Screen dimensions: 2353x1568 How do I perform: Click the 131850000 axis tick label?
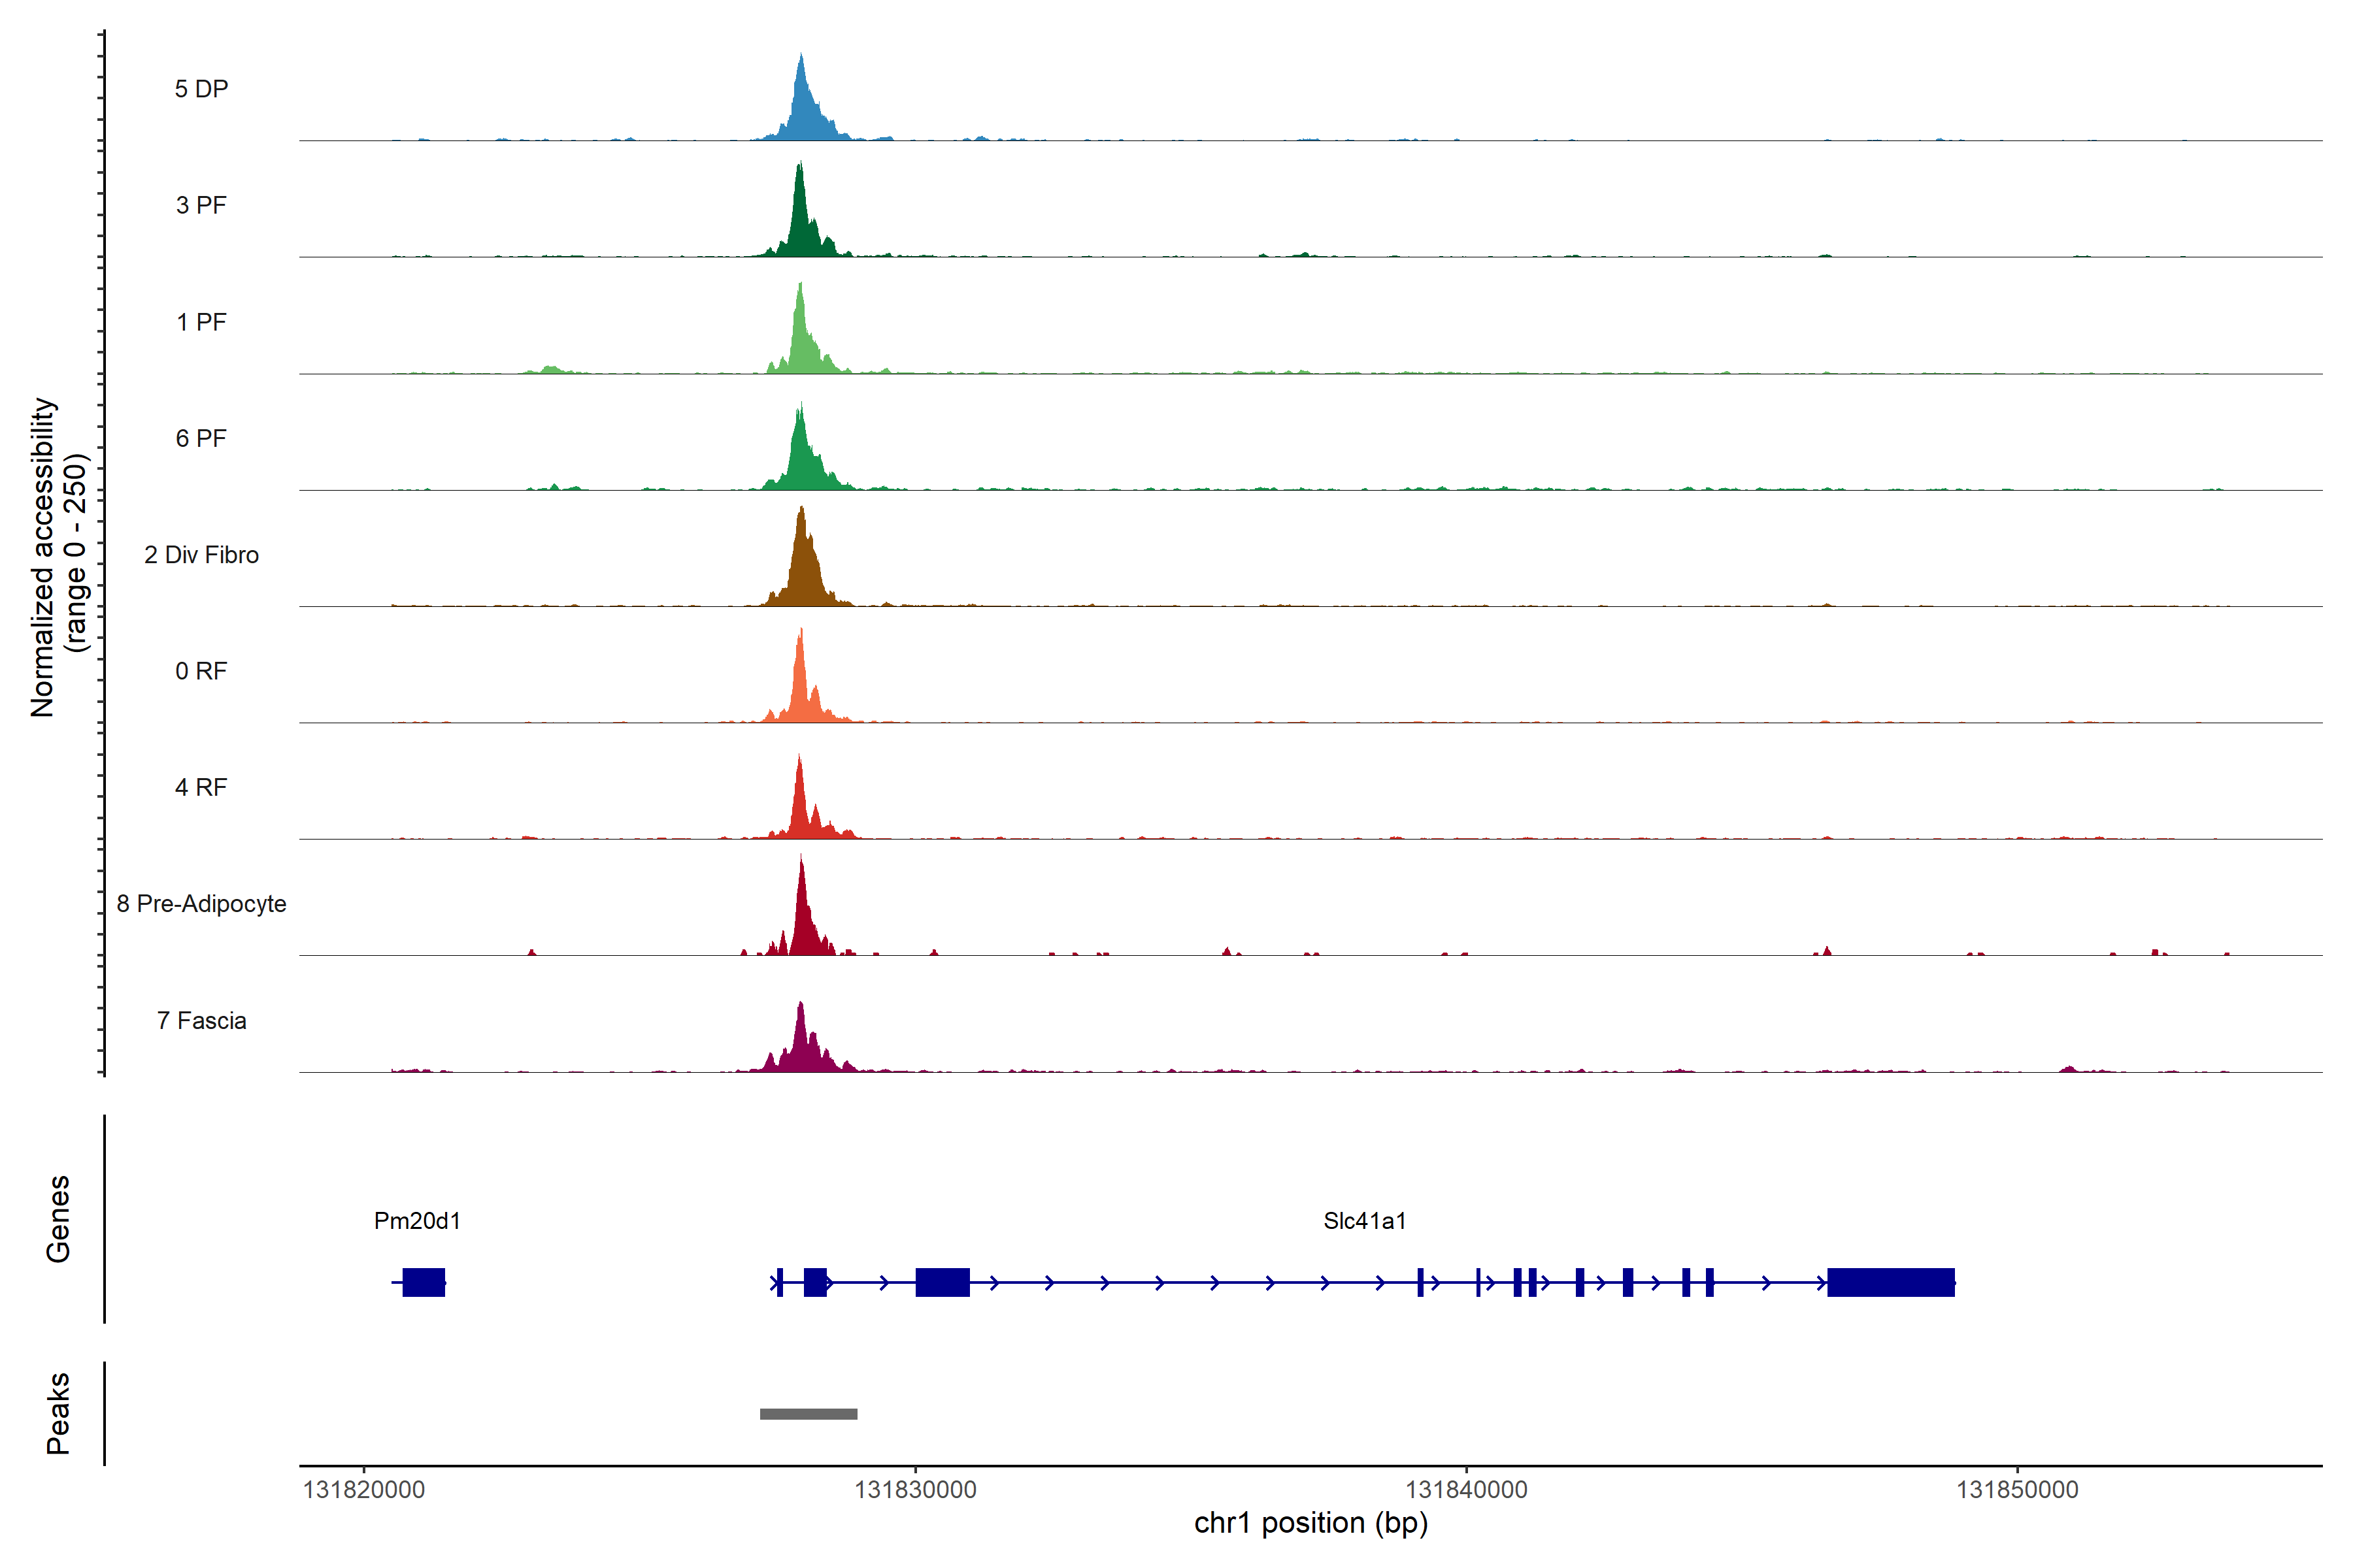[x=2017, y=1490]
